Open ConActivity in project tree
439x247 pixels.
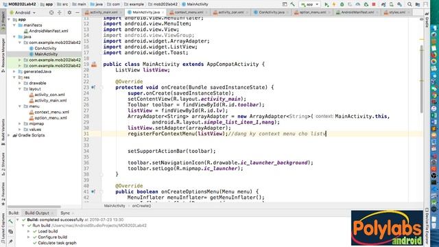coord(45,49)
